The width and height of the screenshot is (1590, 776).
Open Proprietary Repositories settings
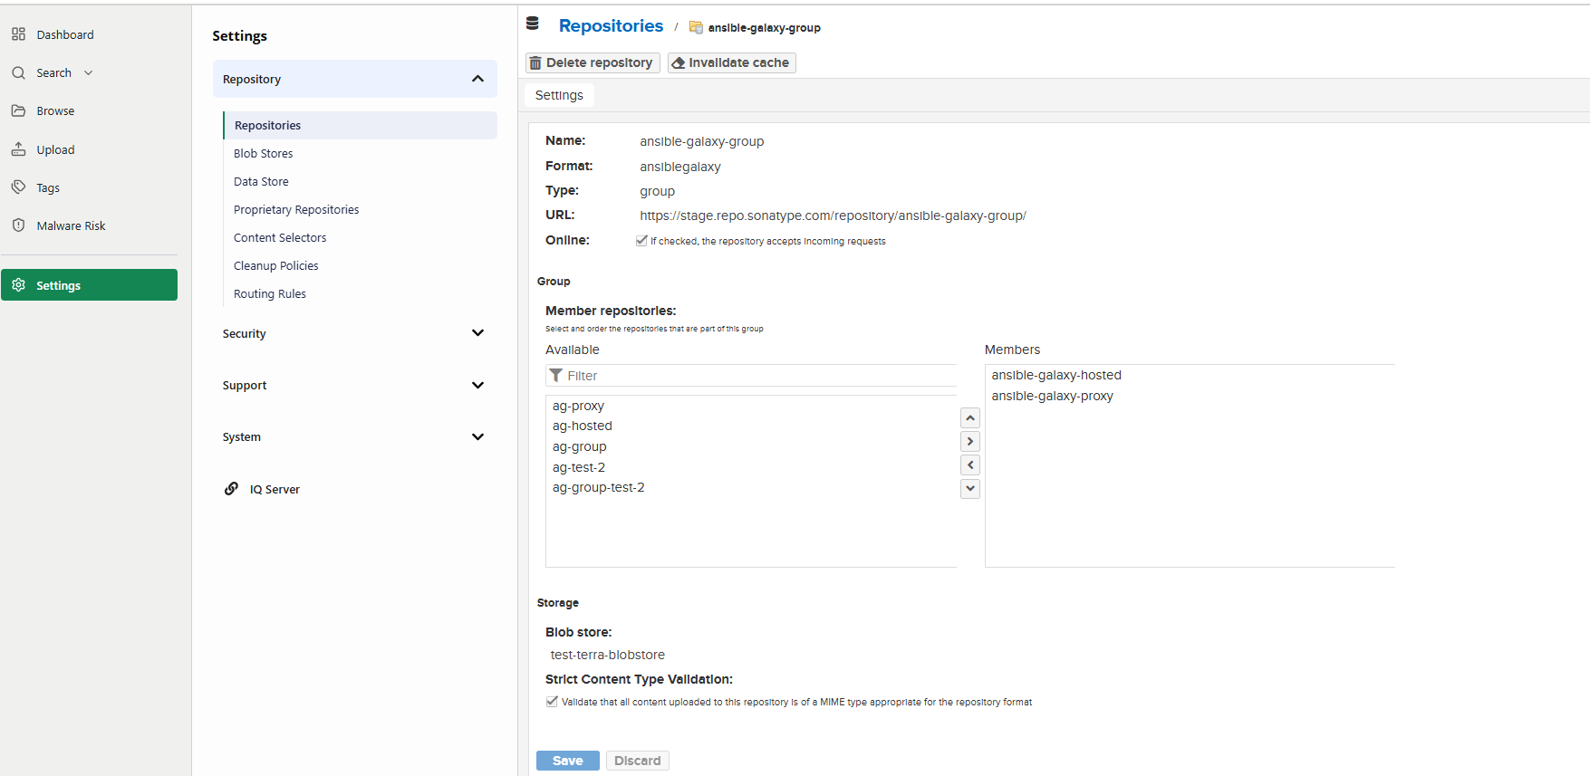pos(296,210)
